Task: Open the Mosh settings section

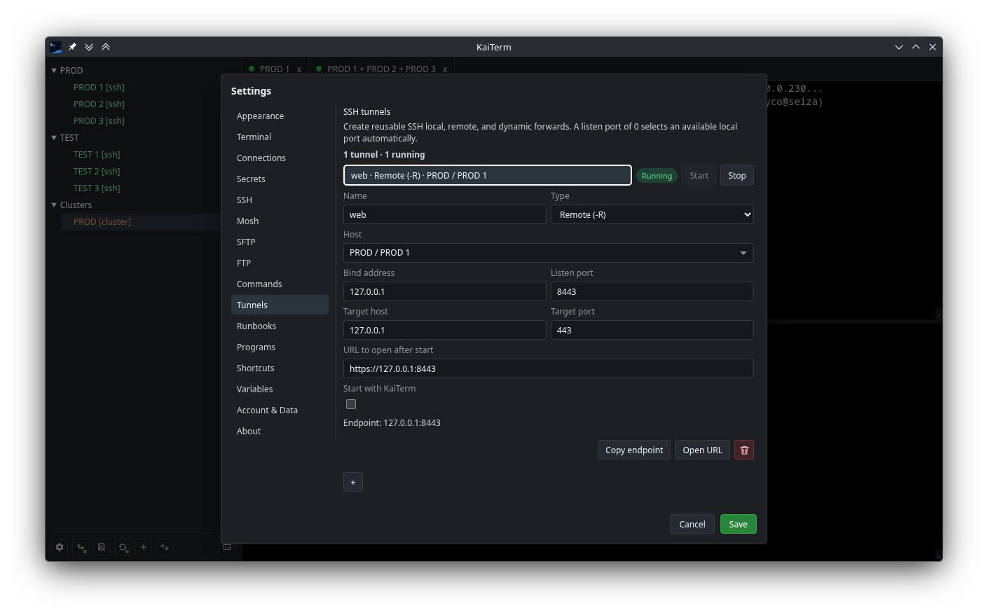Action: coord(280,221)
